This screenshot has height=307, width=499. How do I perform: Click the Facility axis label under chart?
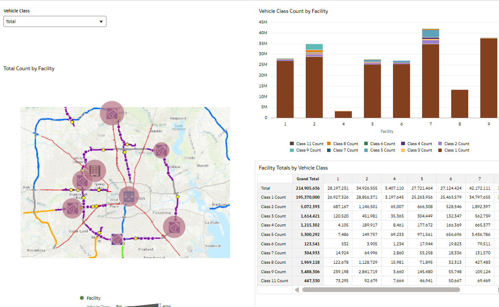387,131
